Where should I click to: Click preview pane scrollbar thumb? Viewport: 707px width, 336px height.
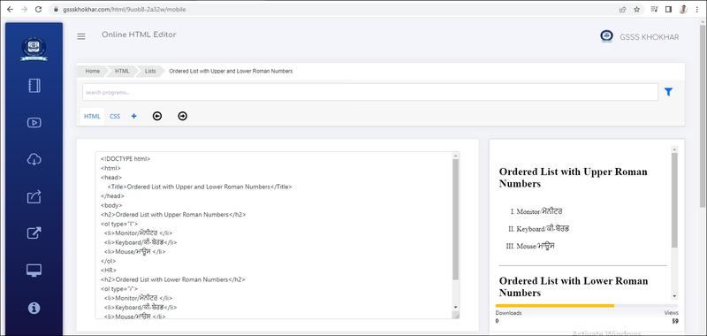point(674,200)
